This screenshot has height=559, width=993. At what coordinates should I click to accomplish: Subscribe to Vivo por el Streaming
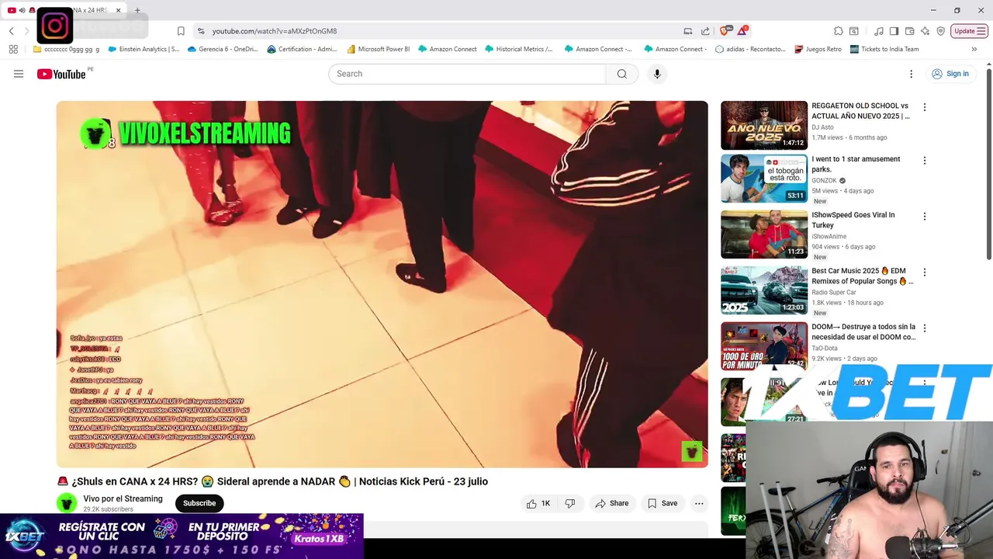[x=199, y=503]
